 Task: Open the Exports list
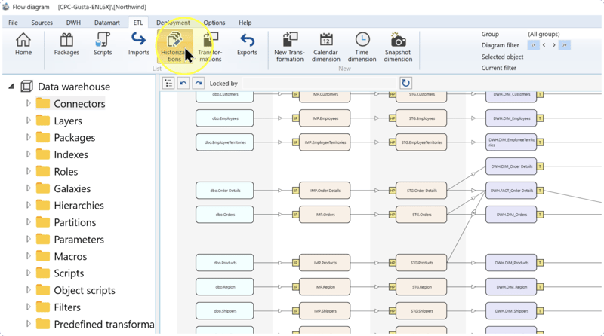247,44
